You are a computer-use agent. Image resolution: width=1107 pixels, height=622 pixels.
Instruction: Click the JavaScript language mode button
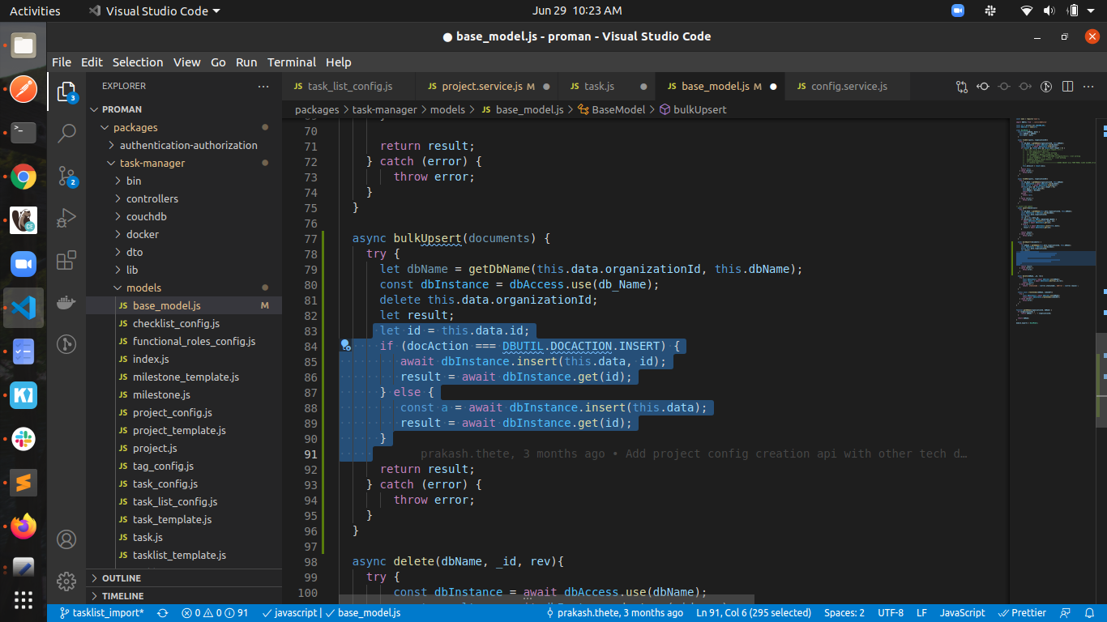pyautogui.click(x=962, y=613)
